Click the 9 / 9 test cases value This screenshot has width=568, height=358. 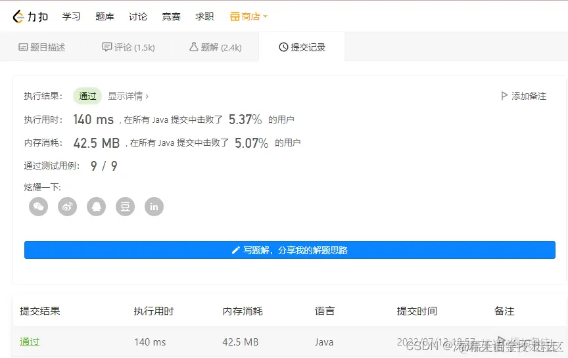104,166
